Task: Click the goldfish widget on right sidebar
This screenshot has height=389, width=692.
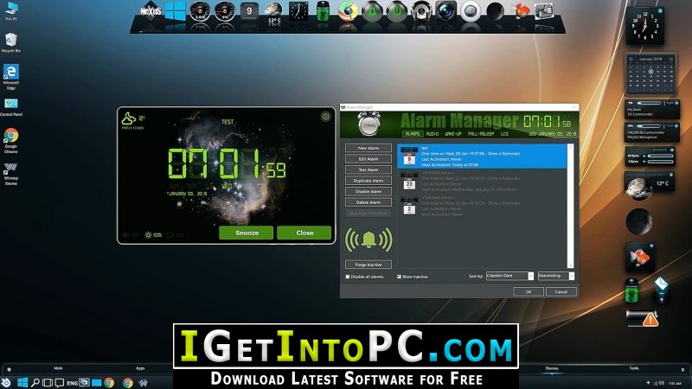Action: (x=639, y=256)
